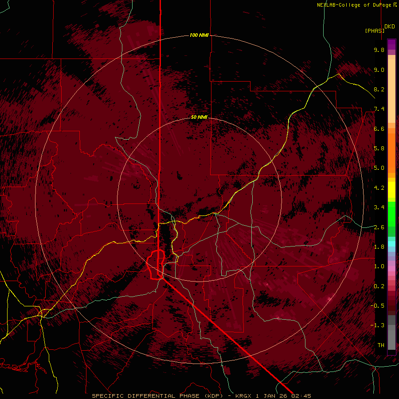This screenshot has height=399, width=399.
Task: Click the 9.8 legend value
Action: tap(379, 50)
